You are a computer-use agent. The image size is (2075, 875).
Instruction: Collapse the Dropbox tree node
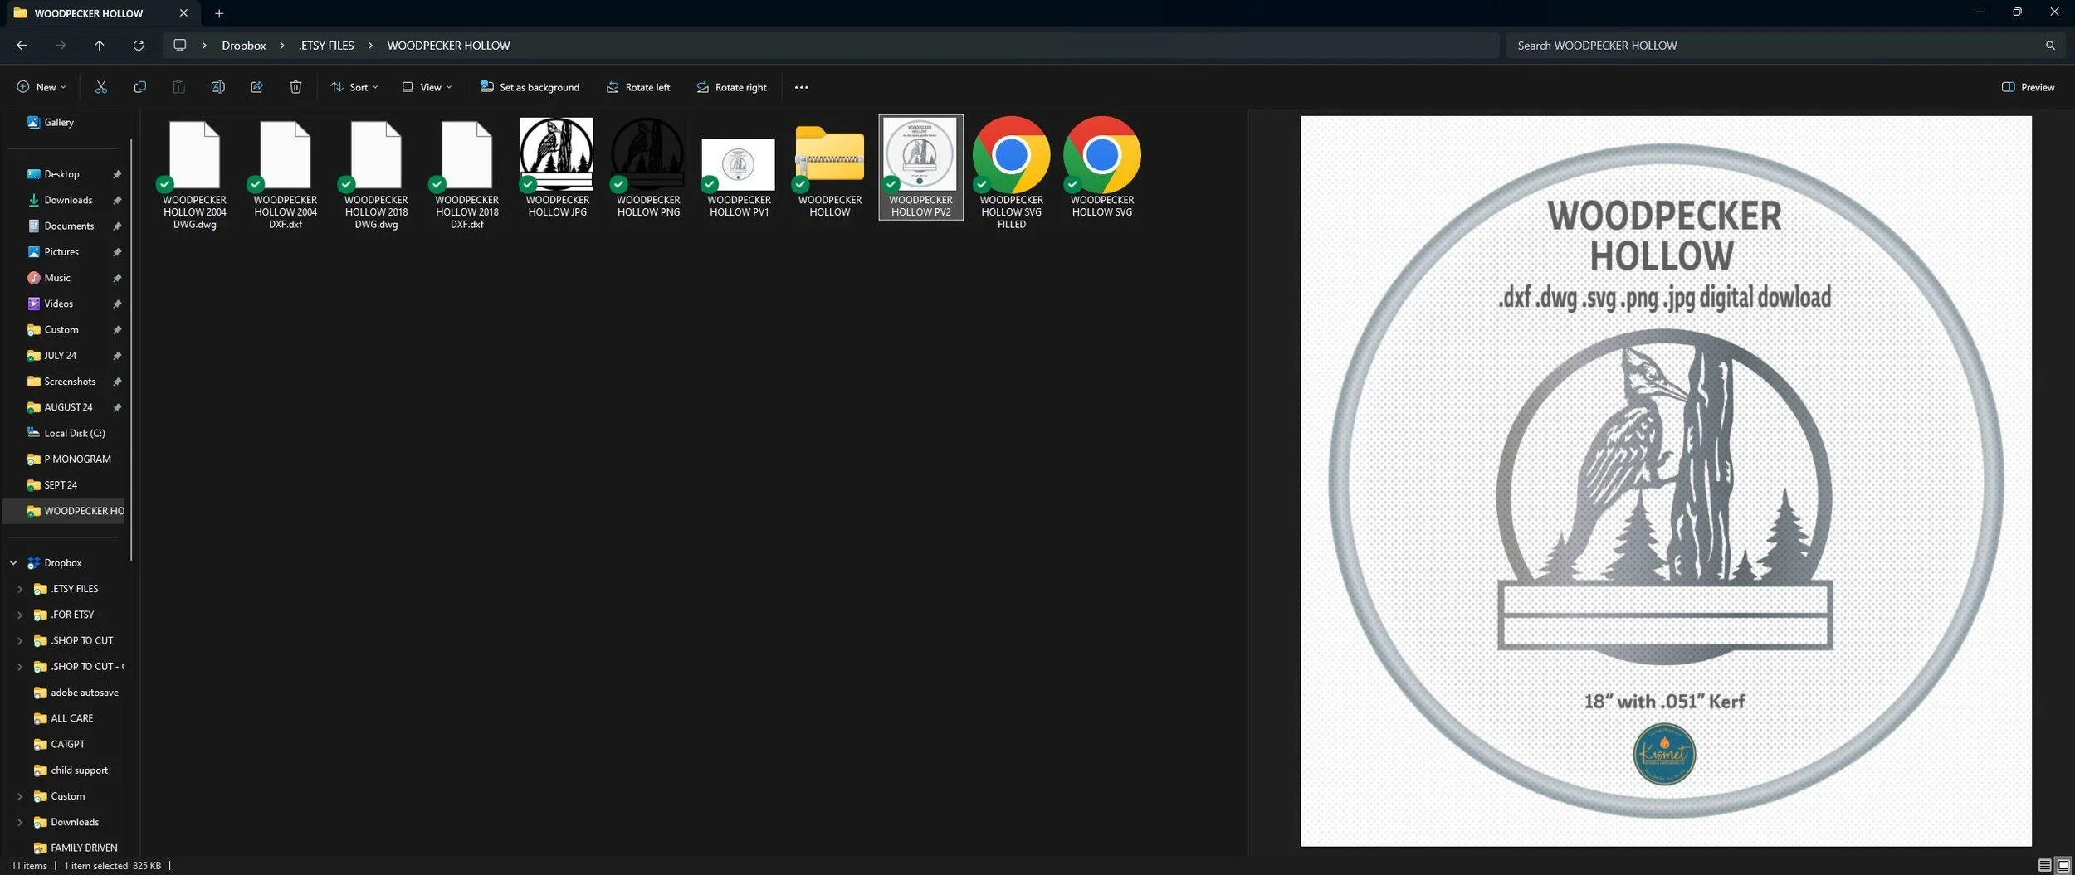click(13, 562)
